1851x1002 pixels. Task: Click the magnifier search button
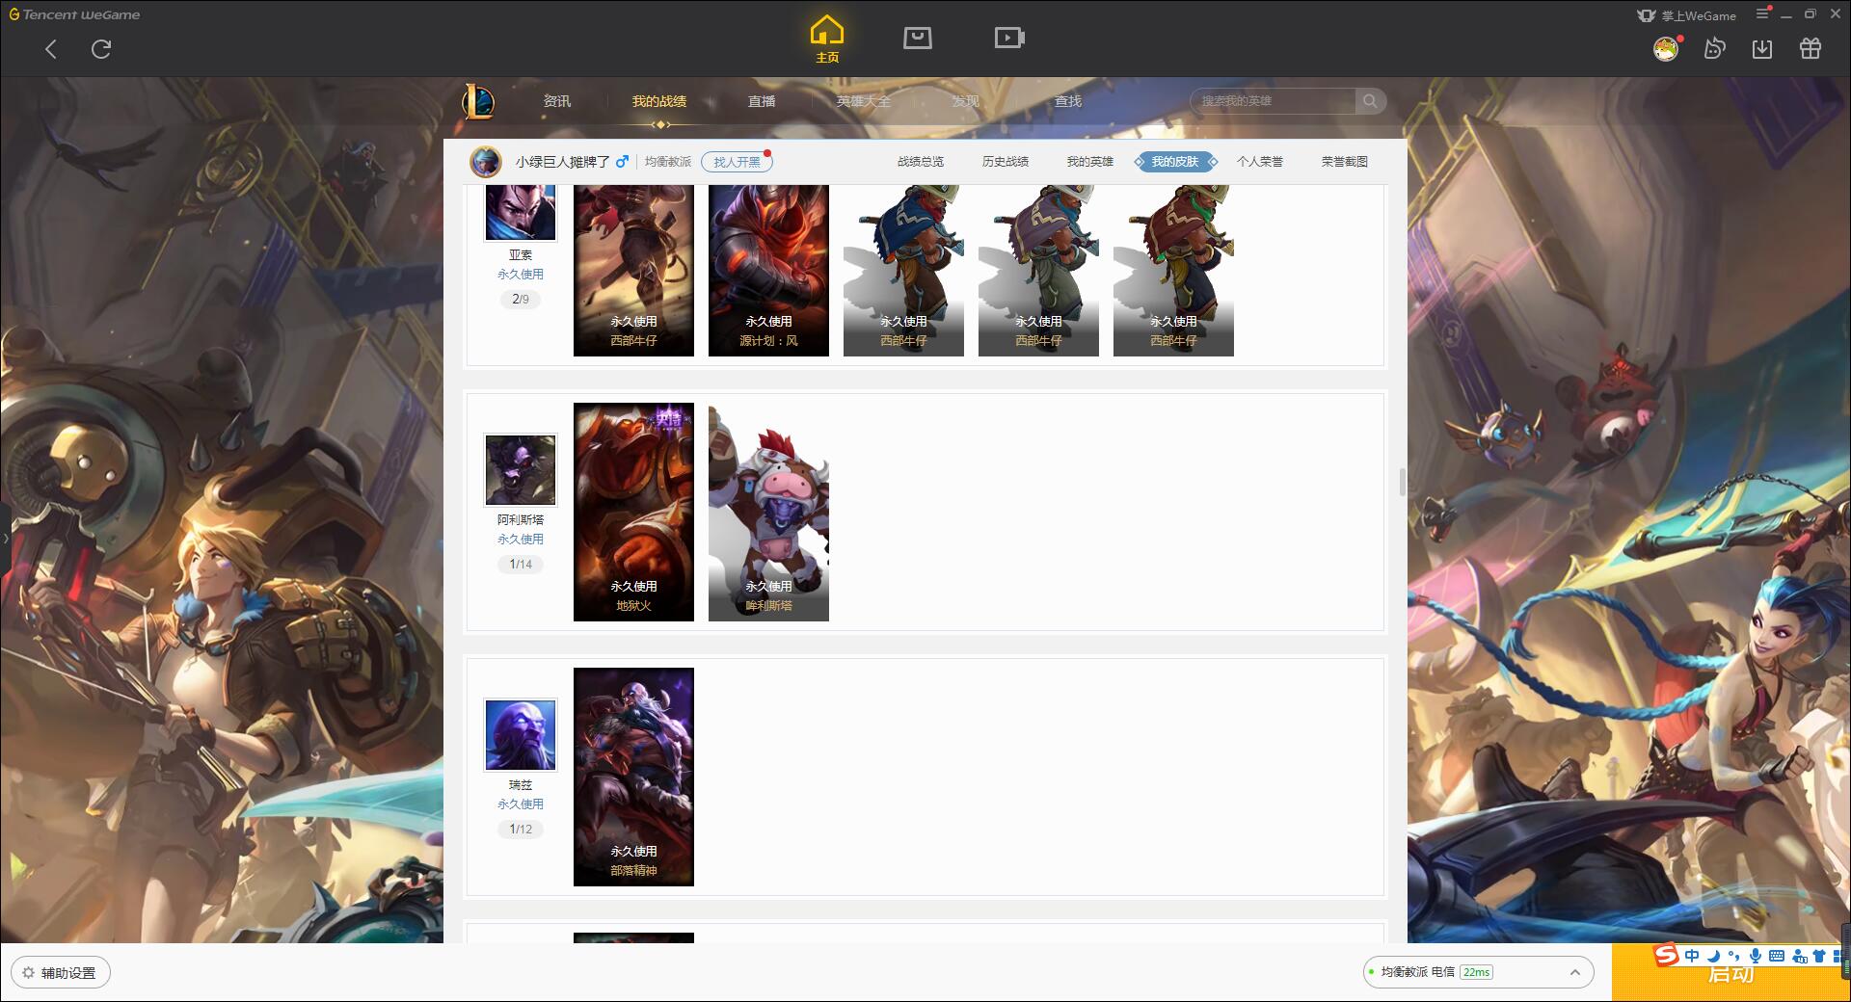pyautogui.click(x=1370, y=101)
